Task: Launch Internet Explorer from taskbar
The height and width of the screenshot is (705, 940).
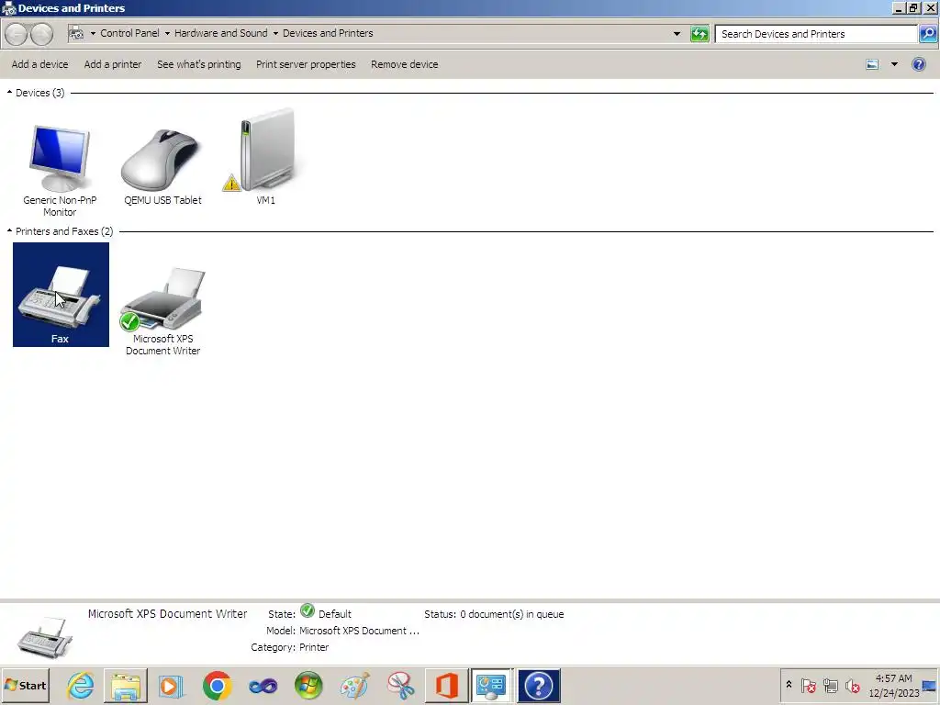Action: point(81,685)
